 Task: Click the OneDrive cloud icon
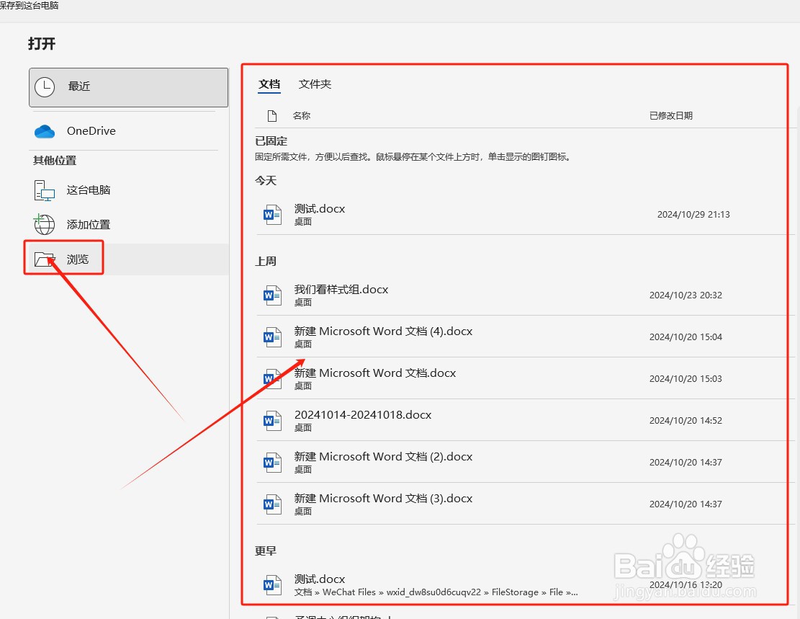coord(44,131)
